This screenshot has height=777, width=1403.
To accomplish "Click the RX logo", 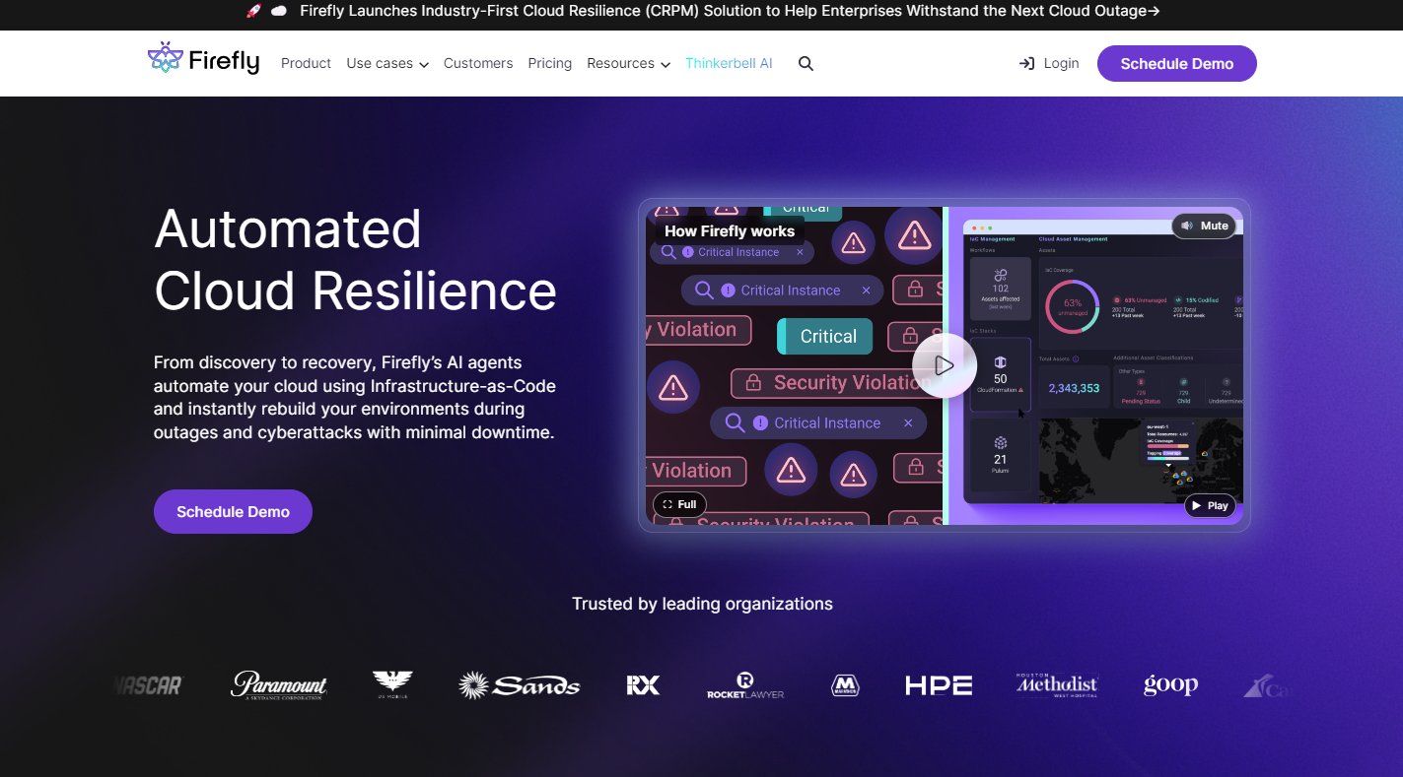I will [643, 685].
